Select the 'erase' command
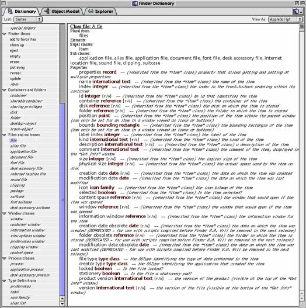Viewport: 306px width, 308px height. (x=15, y=62)
